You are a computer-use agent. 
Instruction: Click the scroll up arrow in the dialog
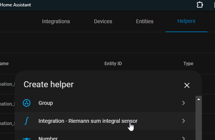tap(199, 99)
